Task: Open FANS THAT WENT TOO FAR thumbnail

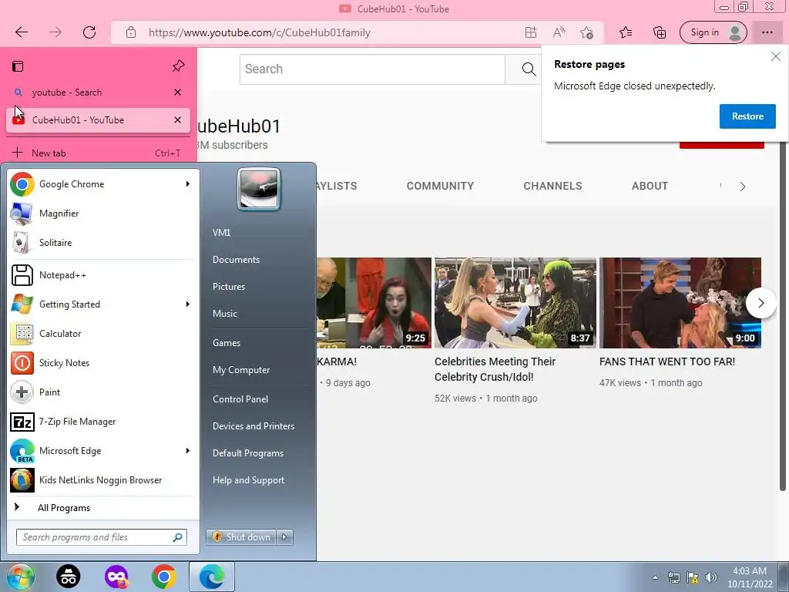Action: coord(680,302)
